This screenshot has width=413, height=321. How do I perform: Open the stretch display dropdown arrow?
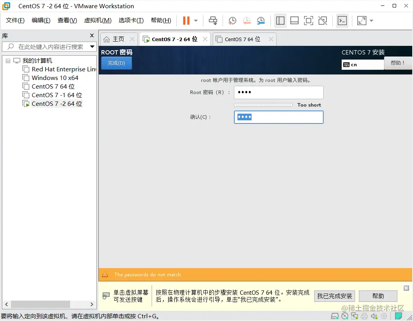click(371, 20)
